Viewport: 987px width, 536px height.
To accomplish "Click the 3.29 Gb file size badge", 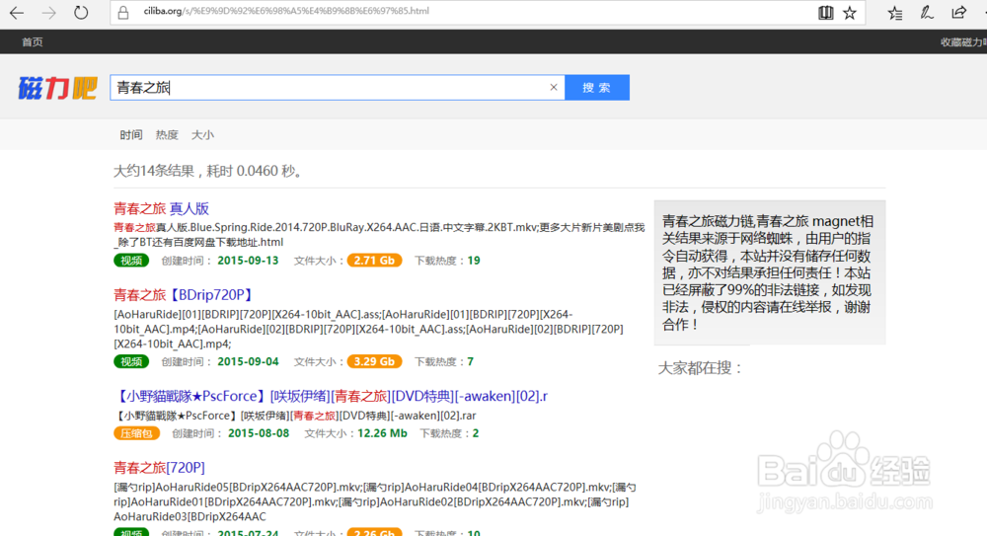I will pos(374,362).
